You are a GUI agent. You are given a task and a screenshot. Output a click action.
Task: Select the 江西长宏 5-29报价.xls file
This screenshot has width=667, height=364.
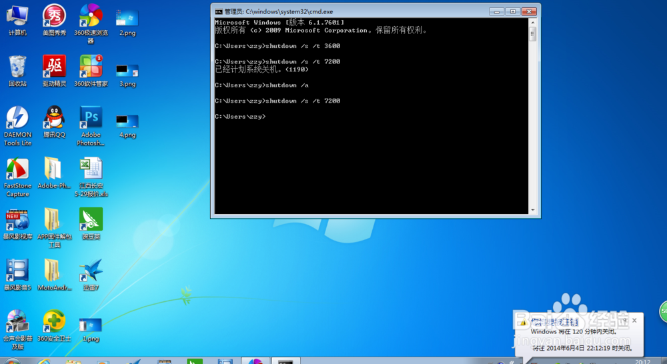click(x=91, y=177)
